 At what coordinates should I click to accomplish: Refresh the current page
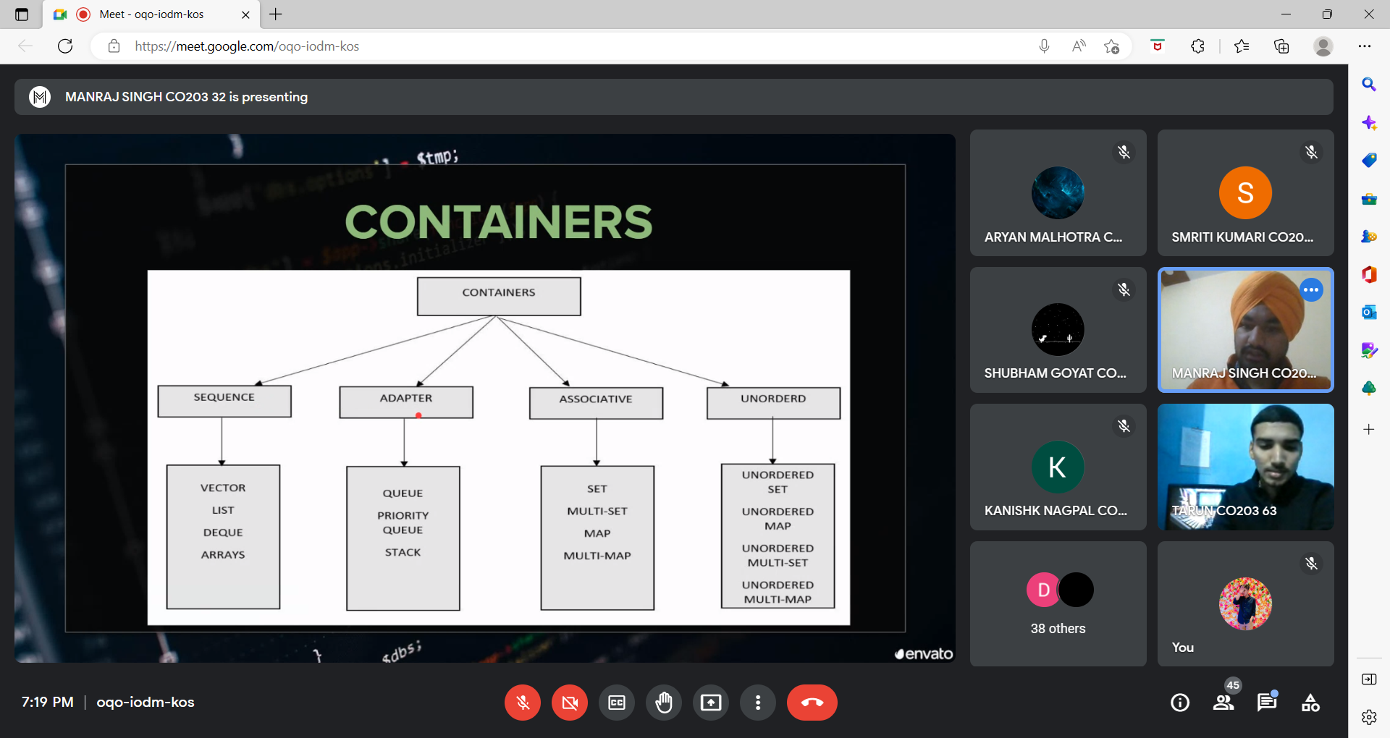(x=65, y=46)
